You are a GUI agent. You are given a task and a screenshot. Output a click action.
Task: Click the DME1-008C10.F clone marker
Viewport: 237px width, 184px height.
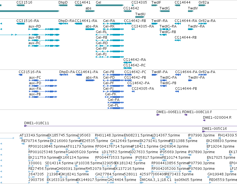[186, 115]
